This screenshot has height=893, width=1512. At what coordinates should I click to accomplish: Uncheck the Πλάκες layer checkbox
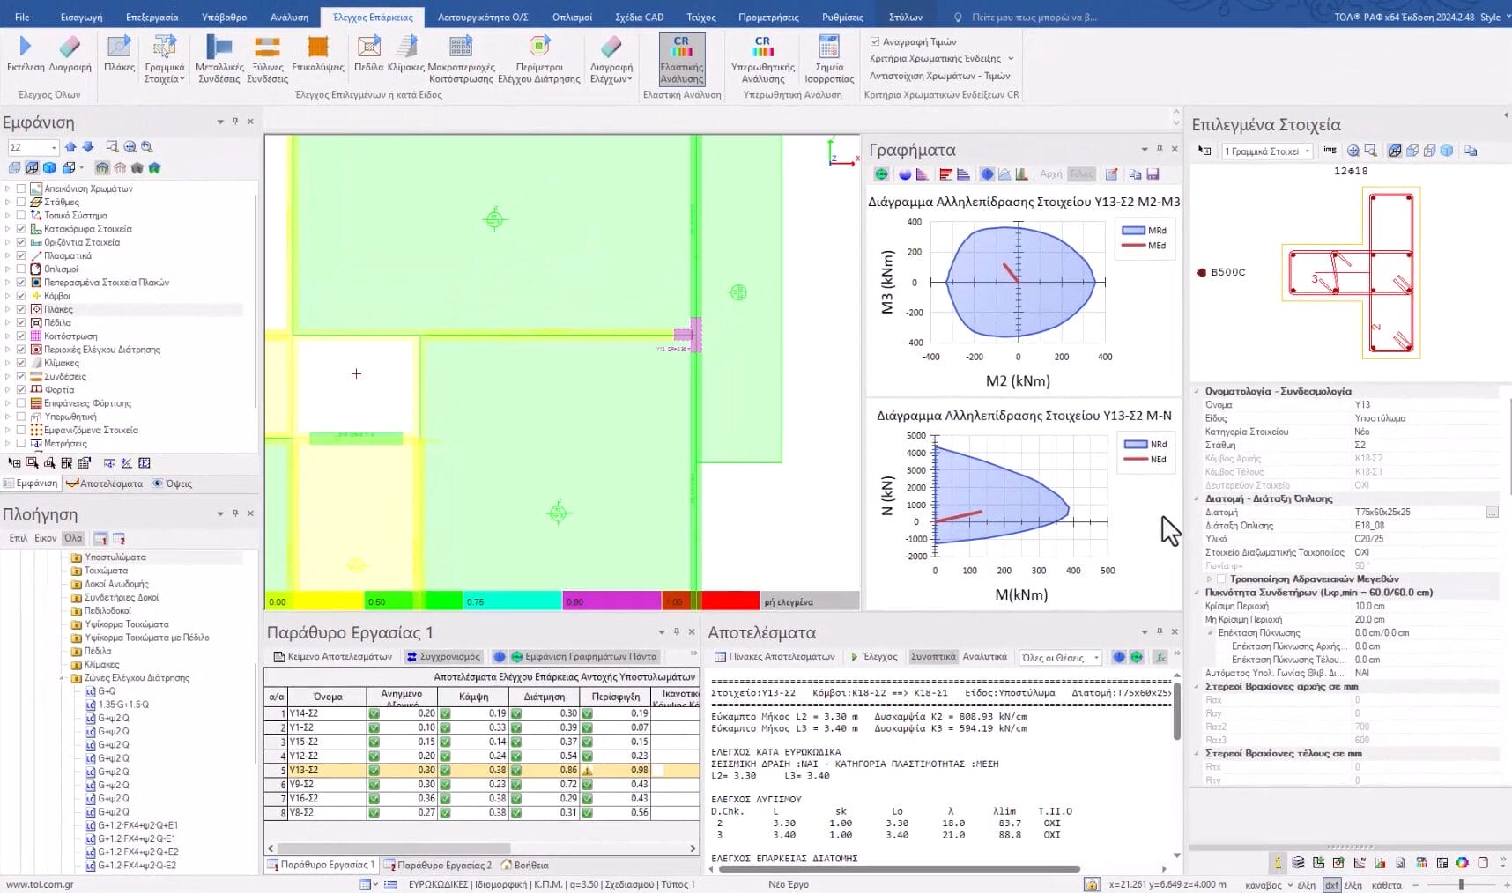point(21,309)
